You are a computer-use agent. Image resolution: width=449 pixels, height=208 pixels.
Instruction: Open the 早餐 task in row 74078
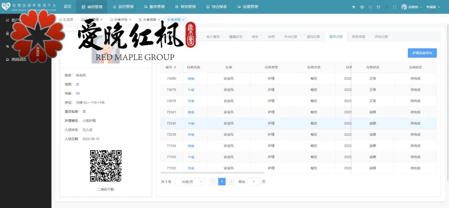191,101
